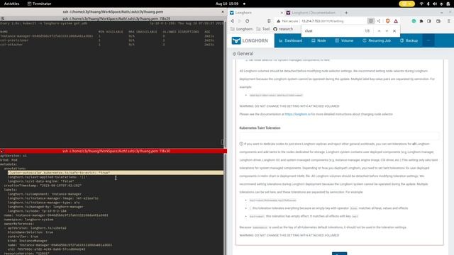The width and height of the screenshot is (454, 255).
Task: Open the research GitHub bookmark
Action: click(283, 29)
